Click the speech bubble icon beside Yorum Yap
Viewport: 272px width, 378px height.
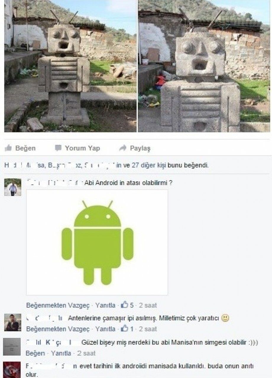tap(59, 148)
